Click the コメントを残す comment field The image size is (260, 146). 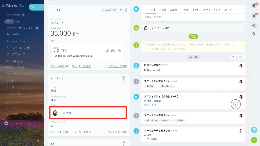click(193, 17)
